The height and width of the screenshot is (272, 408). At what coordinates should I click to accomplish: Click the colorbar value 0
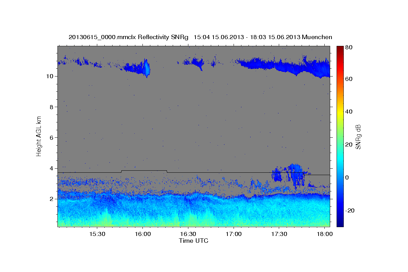[x=347, y=177]
